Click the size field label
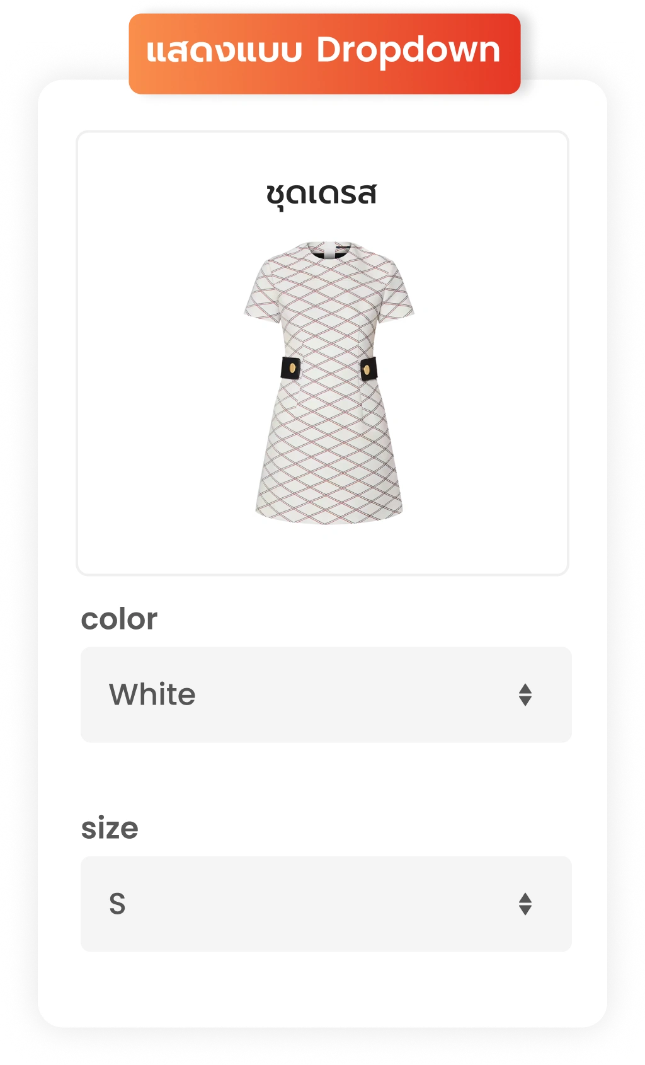This screenshot has width=645, height=1065. pos(110,828)
